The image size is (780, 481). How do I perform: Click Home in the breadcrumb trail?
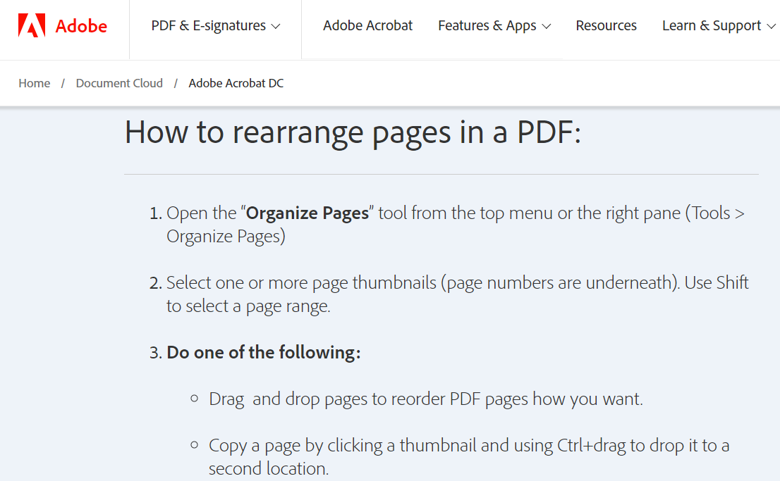coord(34,83)
